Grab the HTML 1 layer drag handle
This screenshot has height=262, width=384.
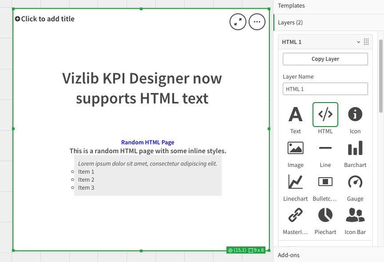pyautogui.click(x=366, y=42)
